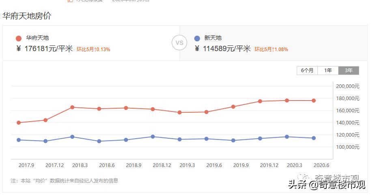This screenshot has width=371, height=195.
Task: Open the 新天地 community name link
Action: 213,38
